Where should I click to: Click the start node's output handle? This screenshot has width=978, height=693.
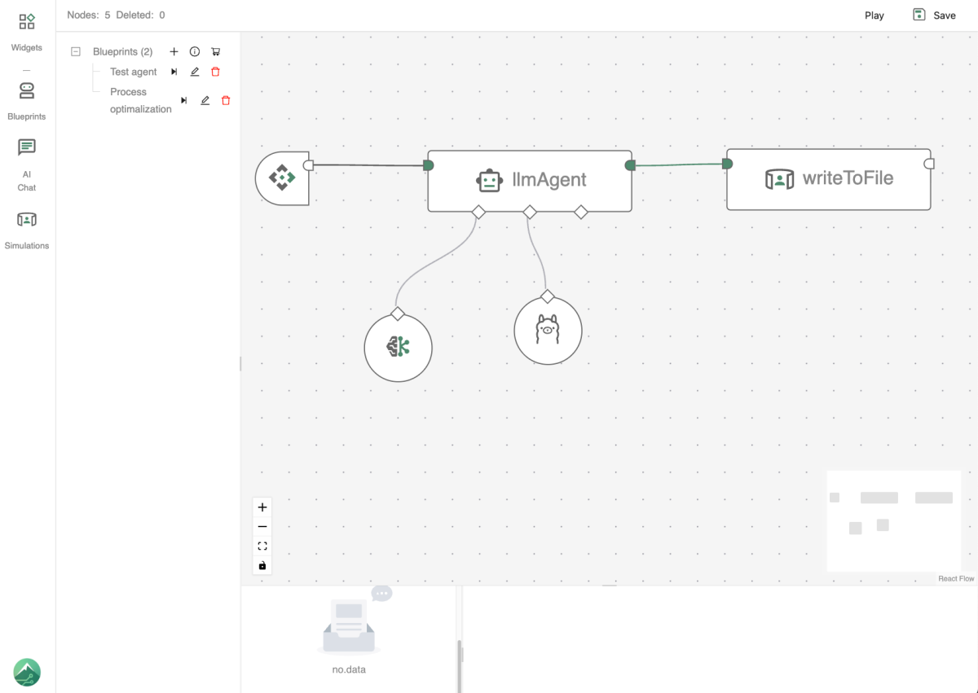308,165
